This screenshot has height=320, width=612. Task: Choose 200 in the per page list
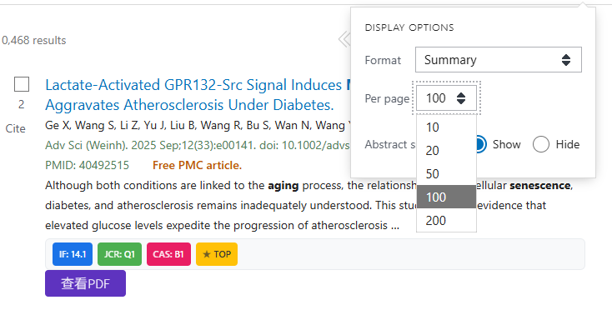pos(446,221)
